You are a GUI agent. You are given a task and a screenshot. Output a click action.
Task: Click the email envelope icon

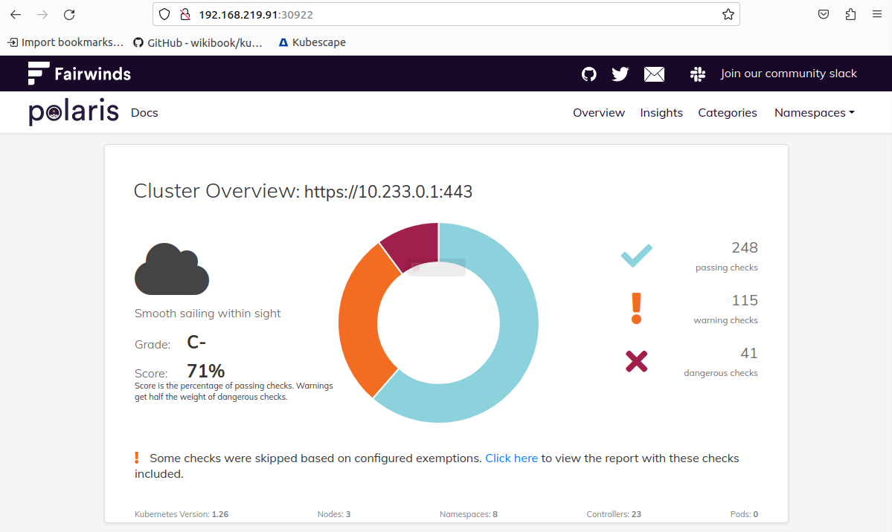tap(654, 74)
